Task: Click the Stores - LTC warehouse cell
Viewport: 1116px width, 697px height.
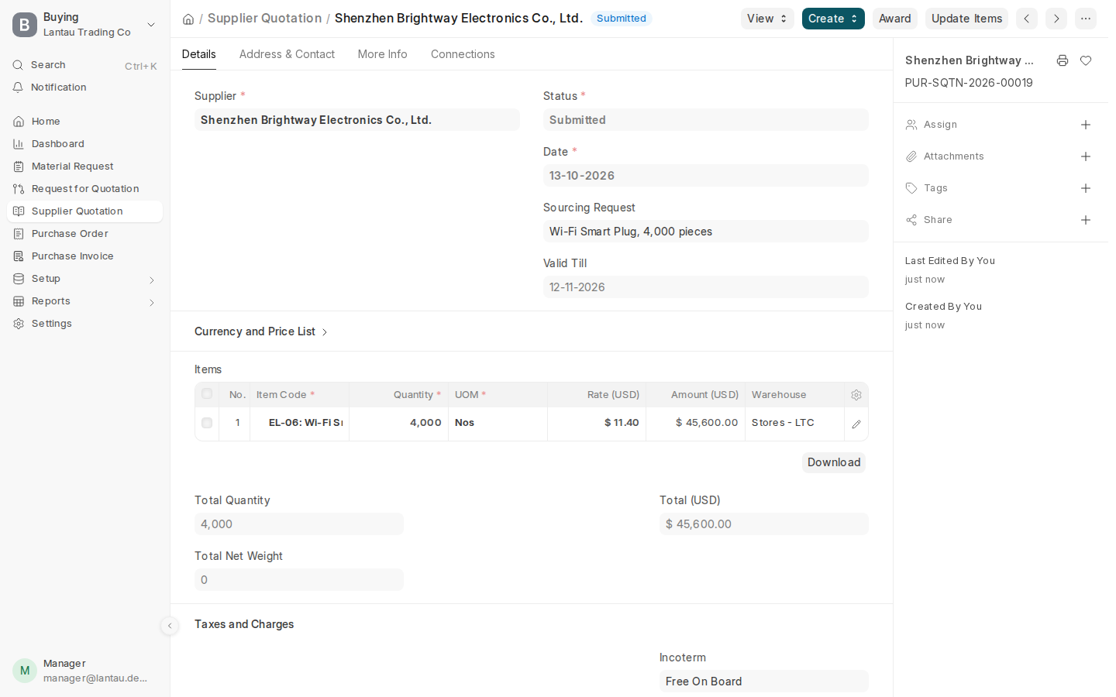Action: (x=795, y=423)
